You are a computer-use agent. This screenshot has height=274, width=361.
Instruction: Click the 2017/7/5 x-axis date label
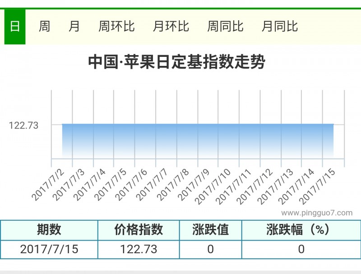point(111,185)
